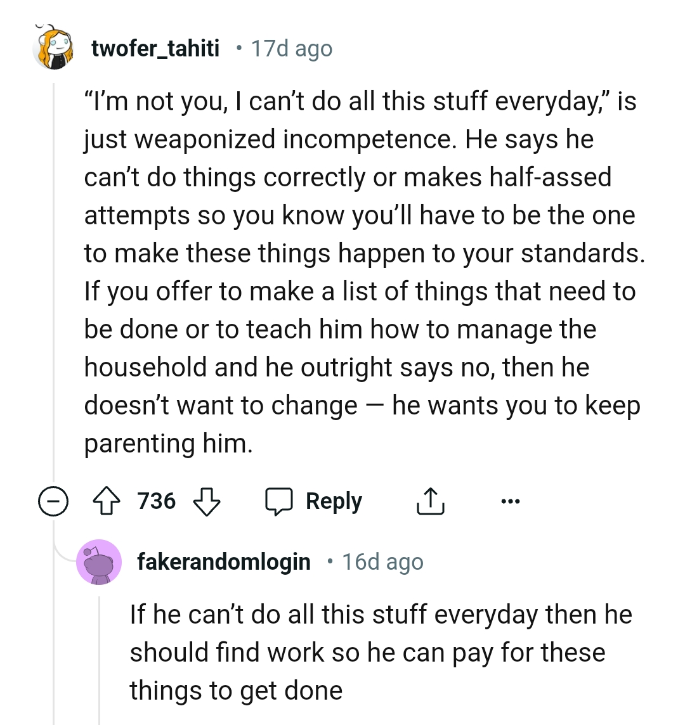Open fakerandomlogin's profile via username

point(223,561)
